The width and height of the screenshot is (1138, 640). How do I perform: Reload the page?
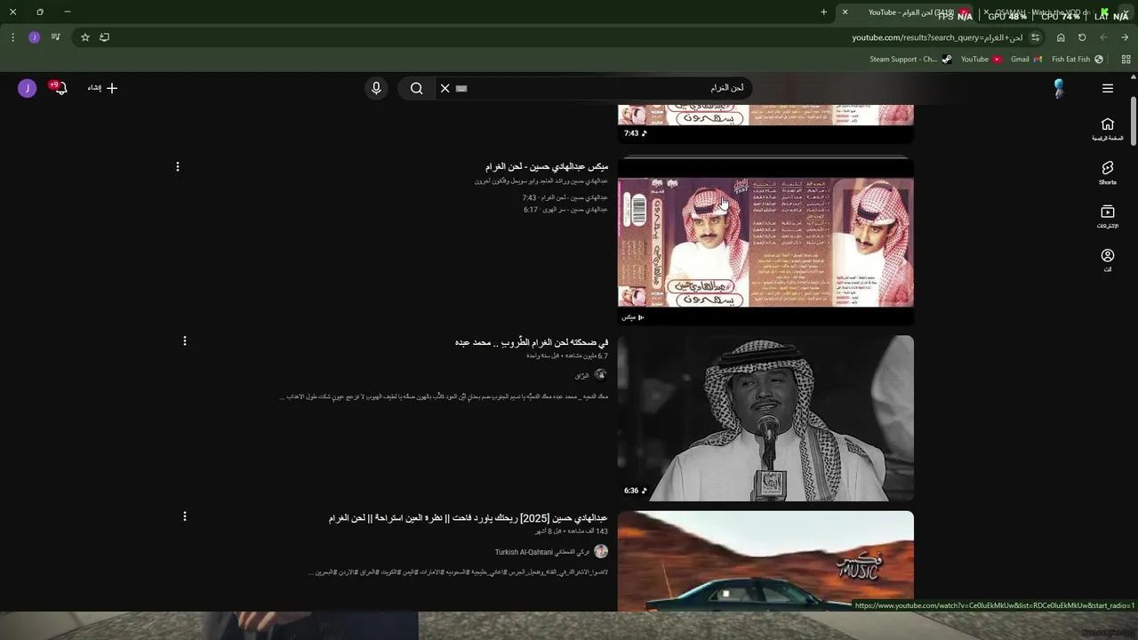tap(1082, 37)
